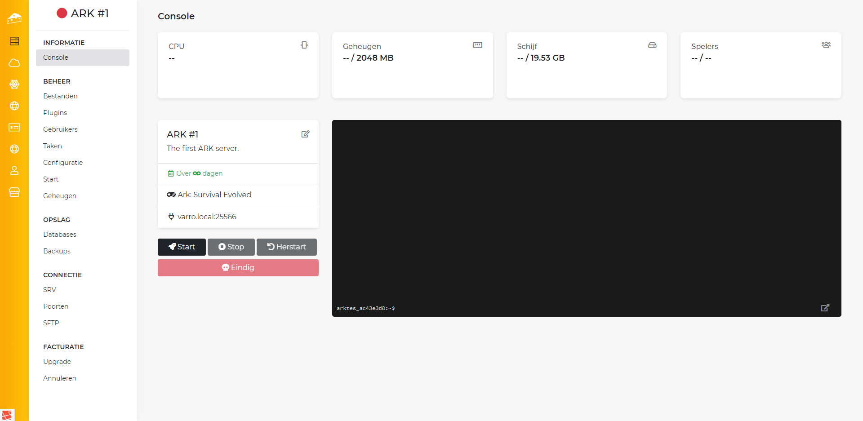Click the red Eindig kill button
The height and width of the screenshot is (421, 863).
pyautogui.click(x=238, y=268)
